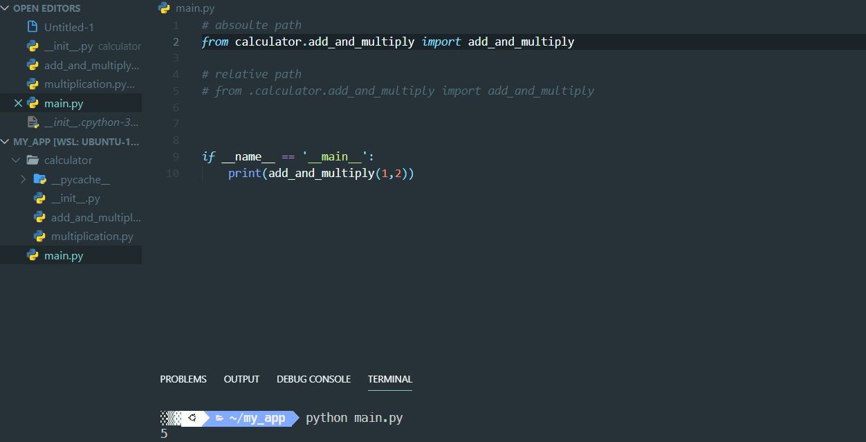Select main.py in the explorer tree
This screenshot has height=442, width=866.
[64, 256]
